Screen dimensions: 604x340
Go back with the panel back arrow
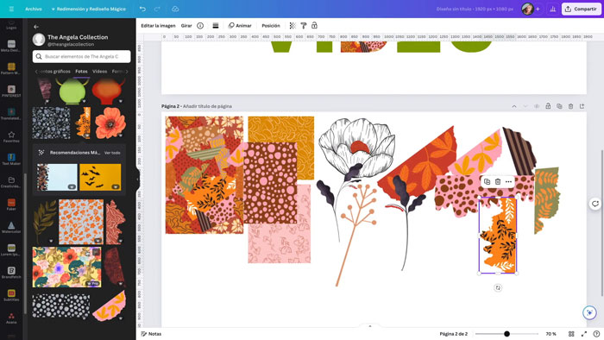click(x=36, y=27)
